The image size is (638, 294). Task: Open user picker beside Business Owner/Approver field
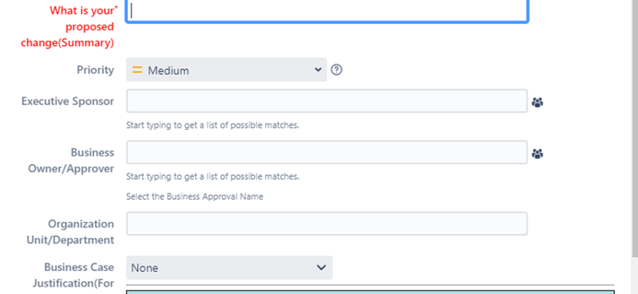tap(537, 154)
